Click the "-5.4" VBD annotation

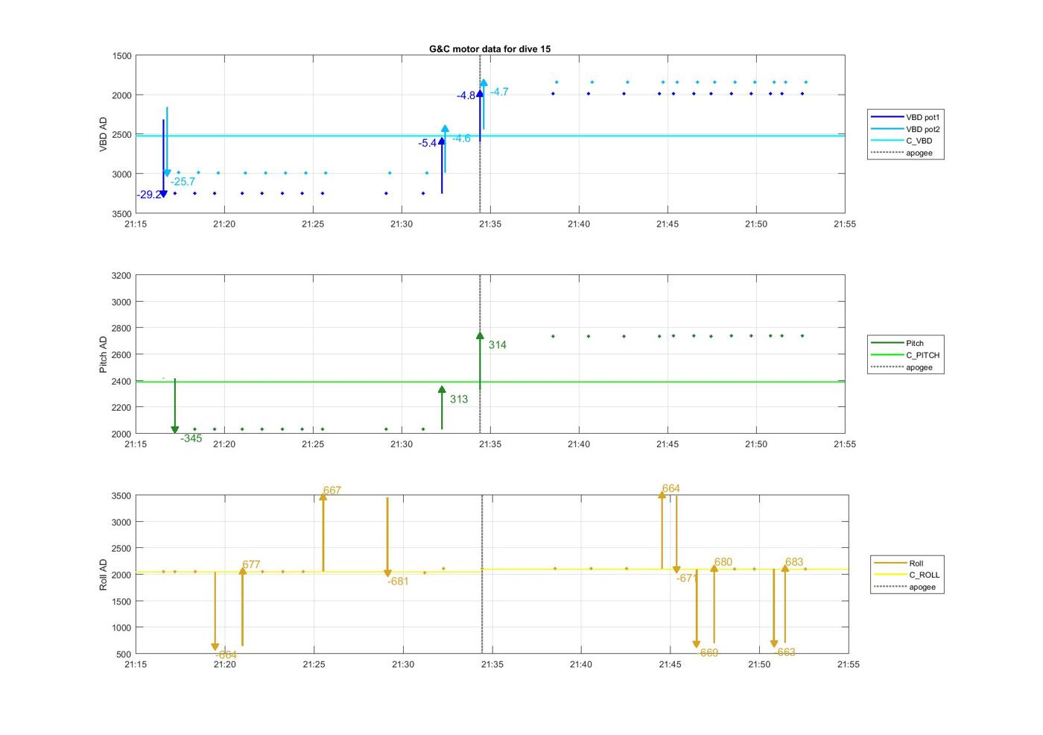[428, 143]
